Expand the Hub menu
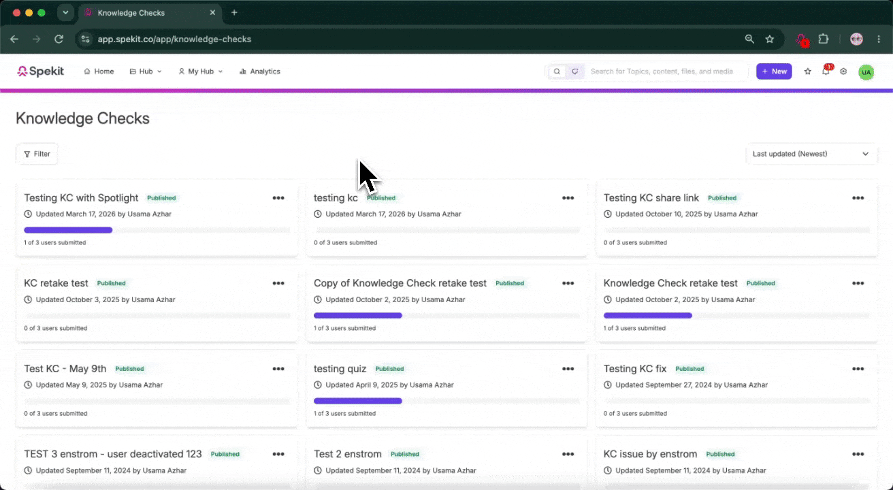The height and width of the screenshot is (490, 893). coord(146,71)
